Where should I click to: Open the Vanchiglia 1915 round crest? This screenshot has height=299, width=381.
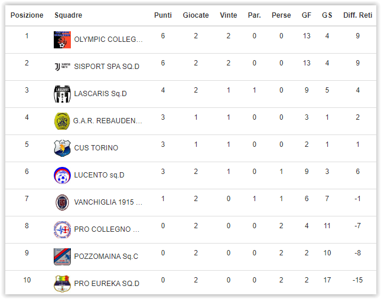62,202
